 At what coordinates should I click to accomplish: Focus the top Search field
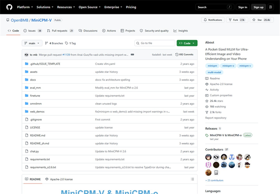(x=215, y=7)
